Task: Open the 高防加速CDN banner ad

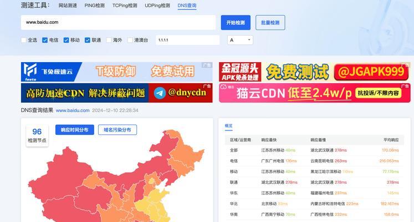Action: coord(117,93)
